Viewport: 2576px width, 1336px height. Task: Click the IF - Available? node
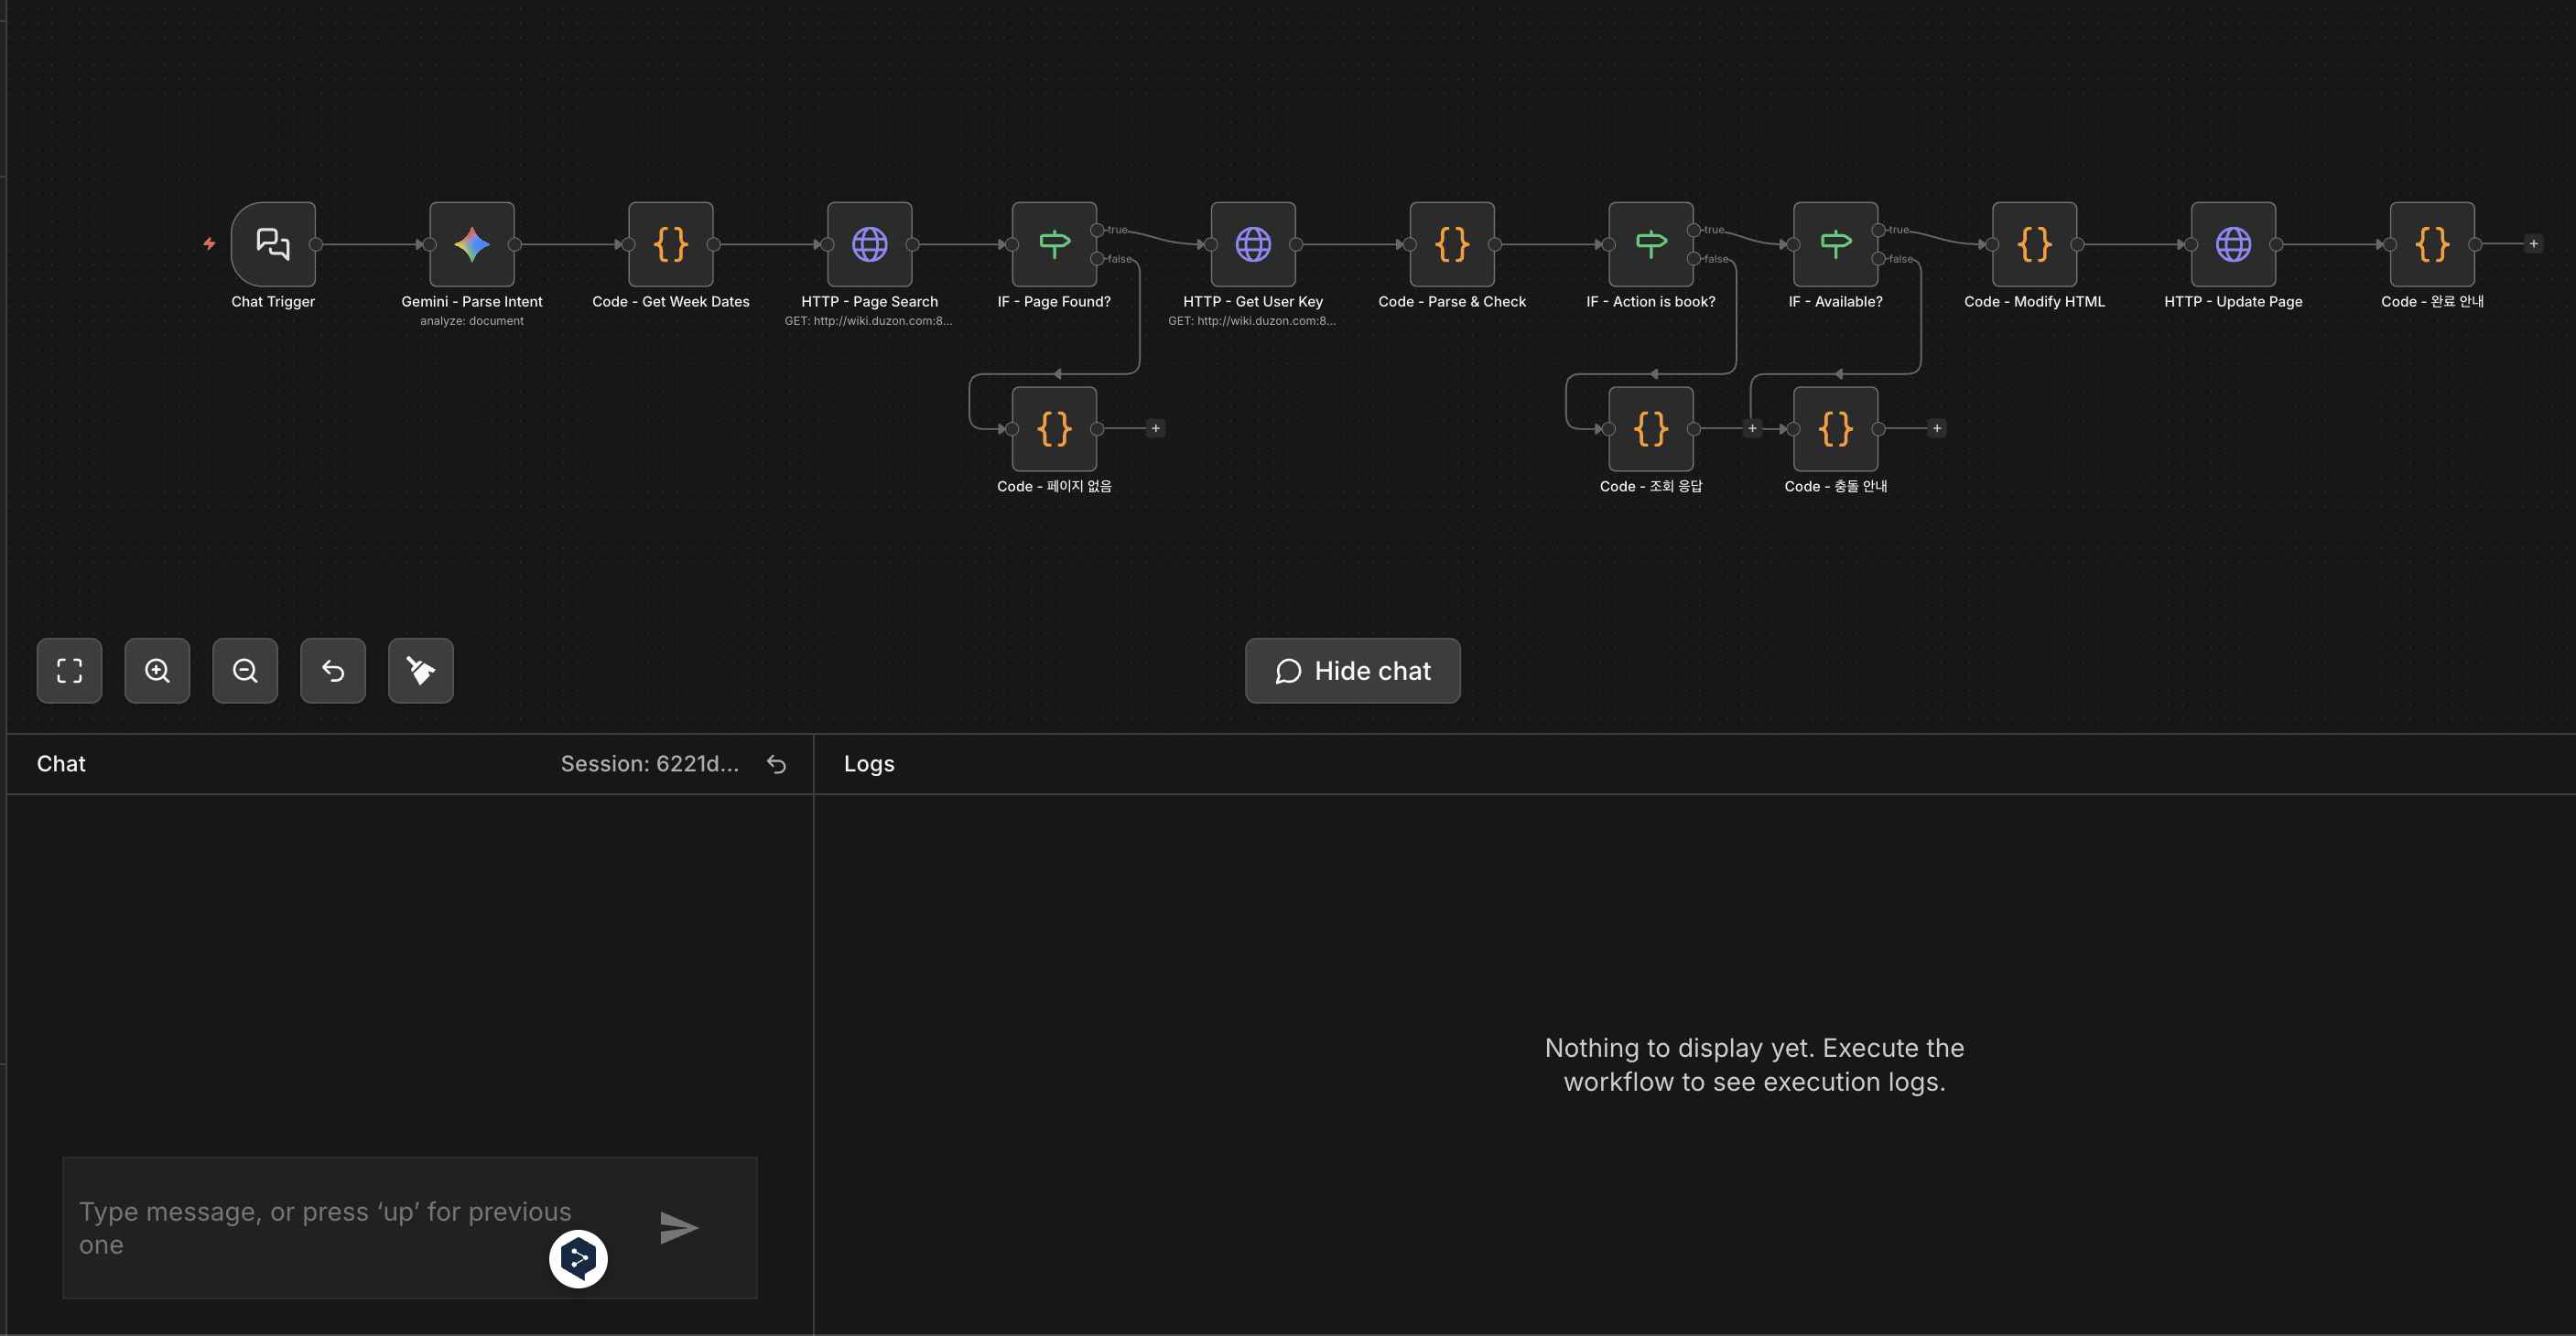[1835, 243]
